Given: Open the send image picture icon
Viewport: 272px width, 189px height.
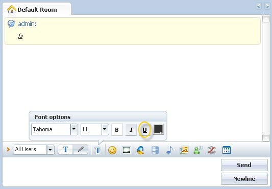Looking at the screenshot, I should 184,150.
